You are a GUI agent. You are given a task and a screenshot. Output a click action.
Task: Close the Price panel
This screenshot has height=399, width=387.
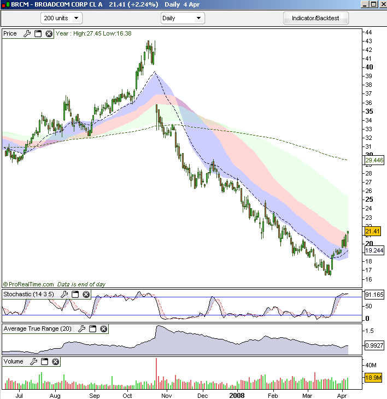[x=49, y=33]
